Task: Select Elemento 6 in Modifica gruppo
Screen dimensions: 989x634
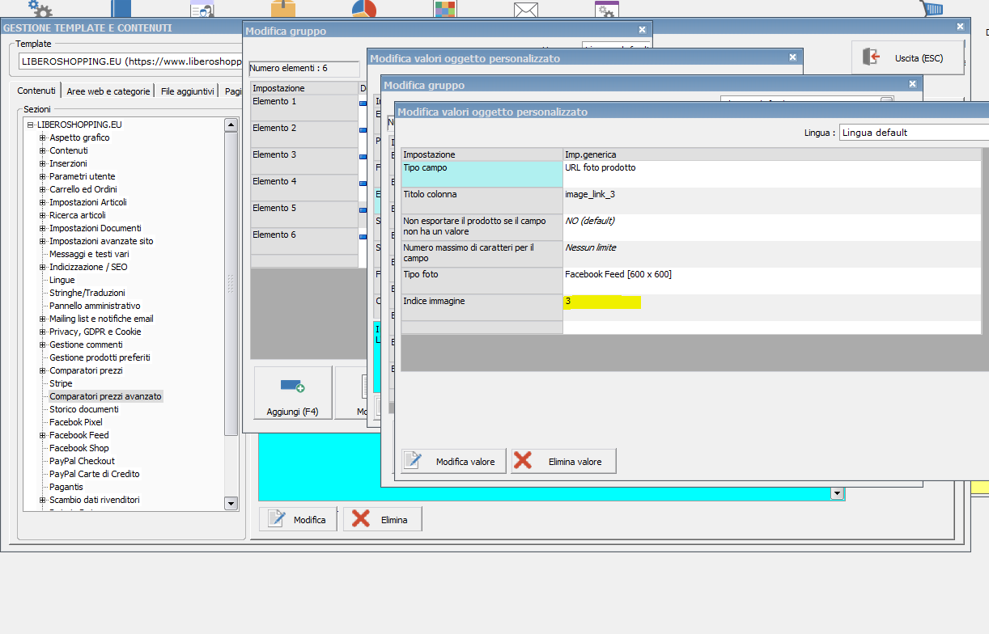Action: (x=304, y=241)
